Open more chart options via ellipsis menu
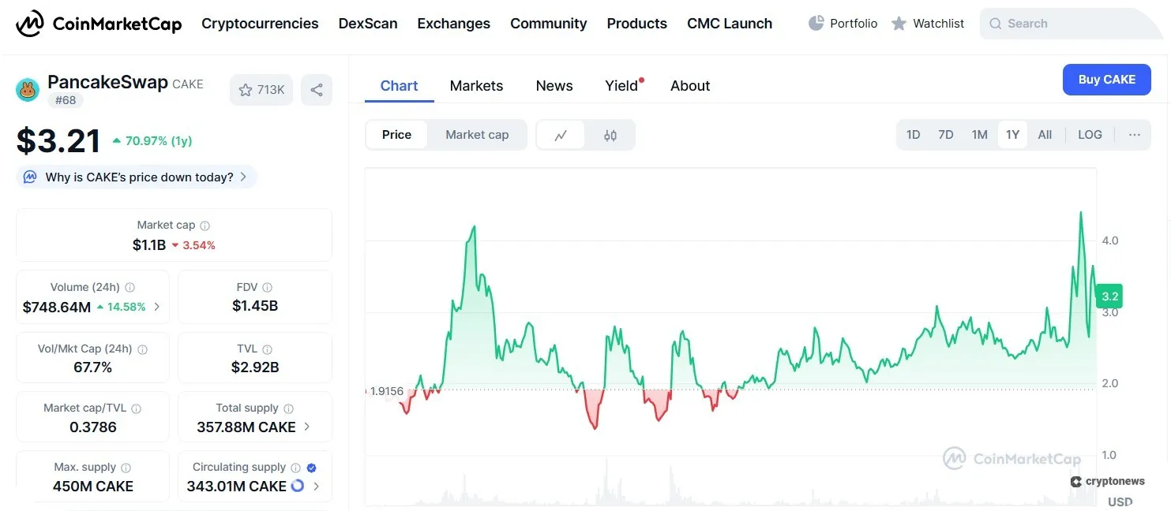Image resolution: width=1171 pixels, height=511 pixels. (1135, 135)
